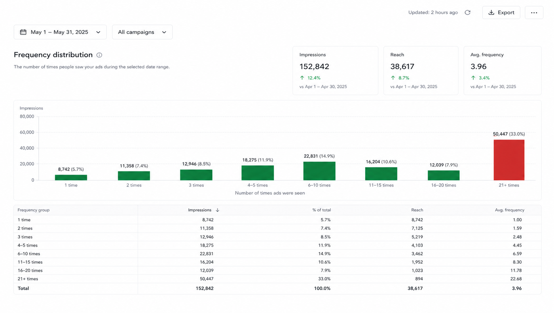Viewport: 554px width, 313px height.
Task: Click the red 21+ times chart bar
Action: pyautogui.click(x=509, y=160)
